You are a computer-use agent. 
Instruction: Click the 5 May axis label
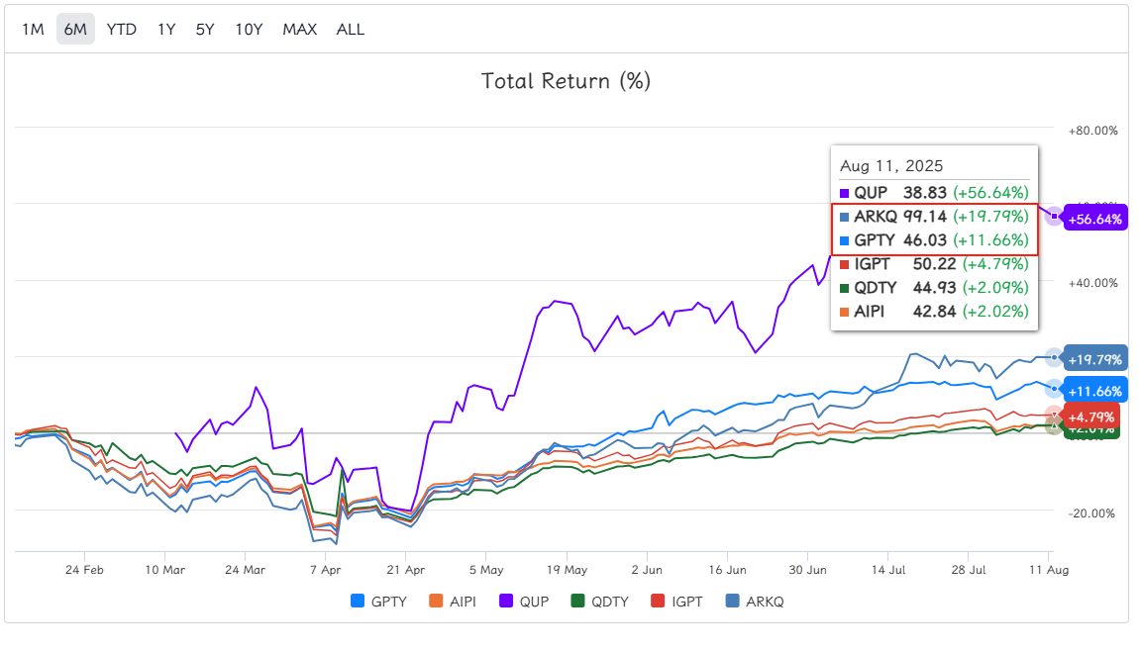pos(486,570)
